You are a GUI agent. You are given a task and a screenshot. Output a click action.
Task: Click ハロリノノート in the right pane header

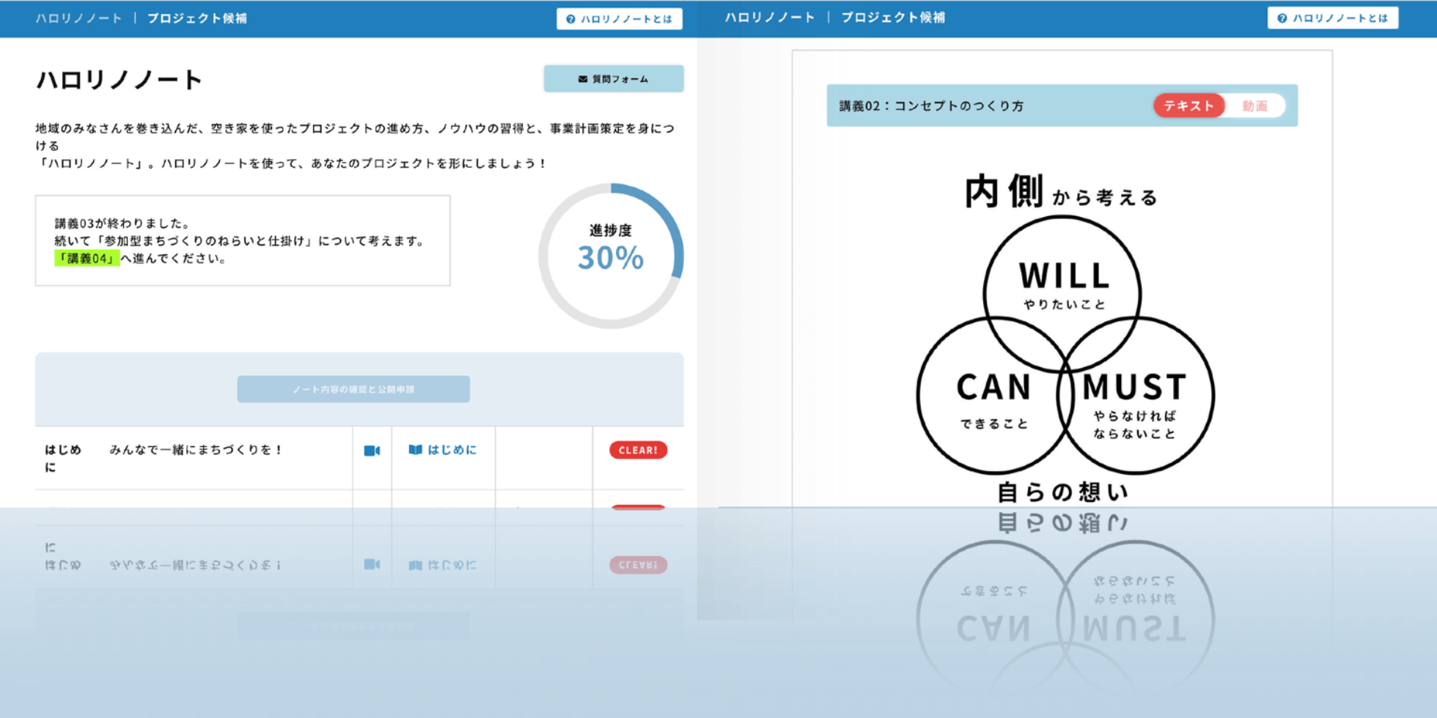[x=770, y=18]
